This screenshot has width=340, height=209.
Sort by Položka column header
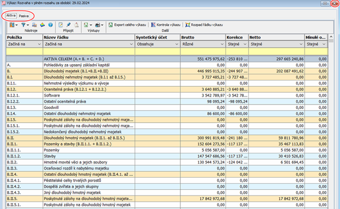coord(25,37)
